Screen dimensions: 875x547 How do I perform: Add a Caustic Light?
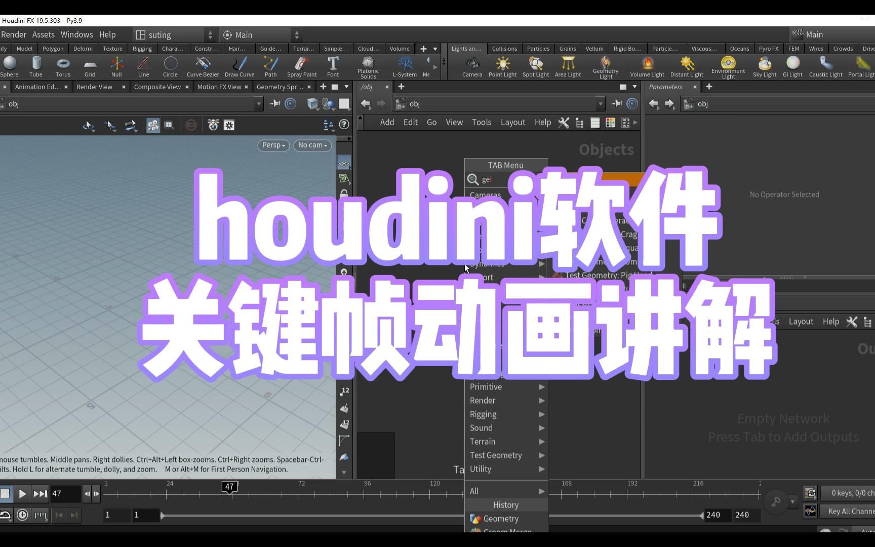825,67
